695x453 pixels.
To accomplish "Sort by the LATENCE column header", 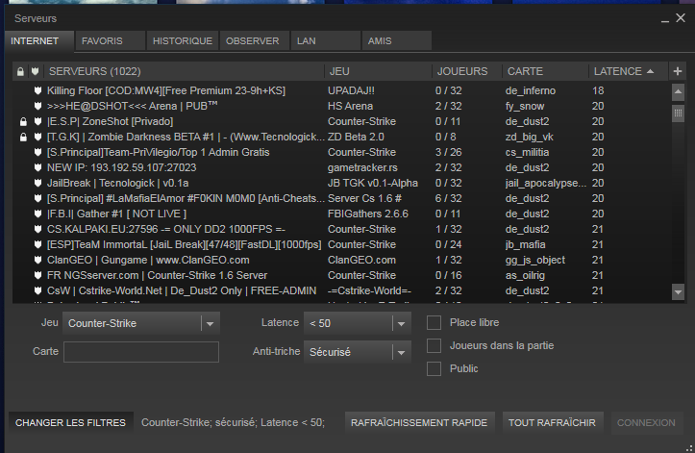I will [628, 71].
